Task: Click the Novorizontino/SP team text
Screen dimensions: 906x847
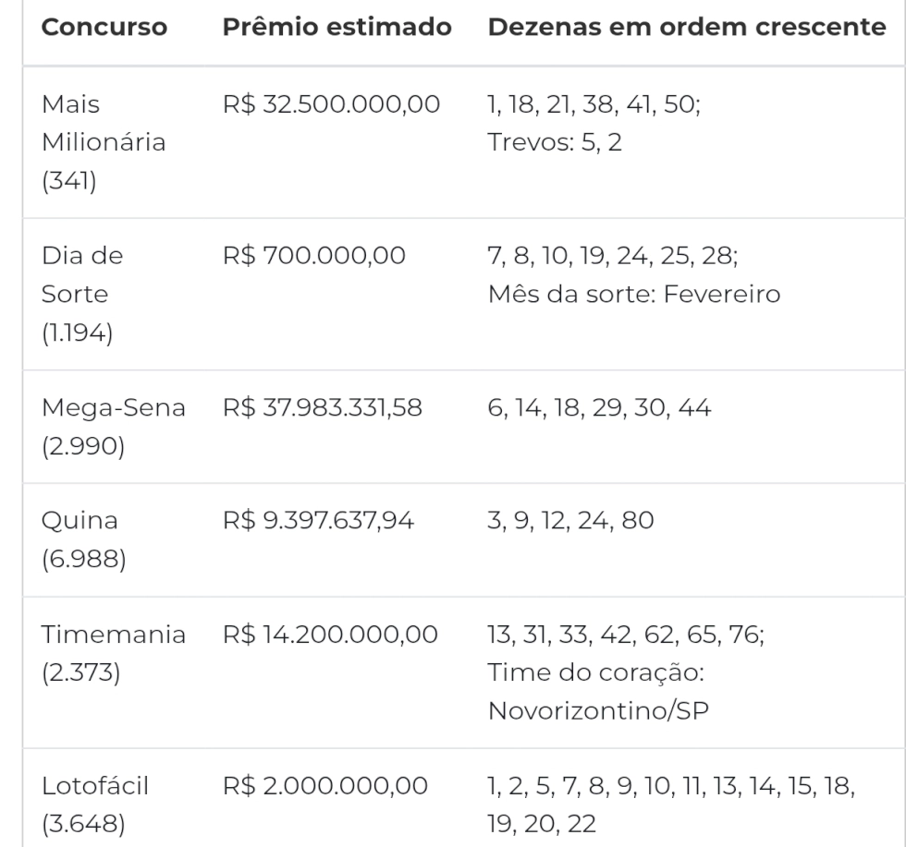Action: [x=598, y=710]
